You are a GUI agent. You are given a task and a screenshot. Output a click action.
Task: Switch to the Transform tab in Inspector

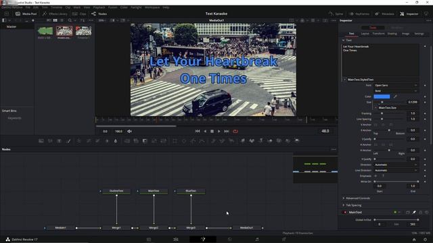coord(378,34)
